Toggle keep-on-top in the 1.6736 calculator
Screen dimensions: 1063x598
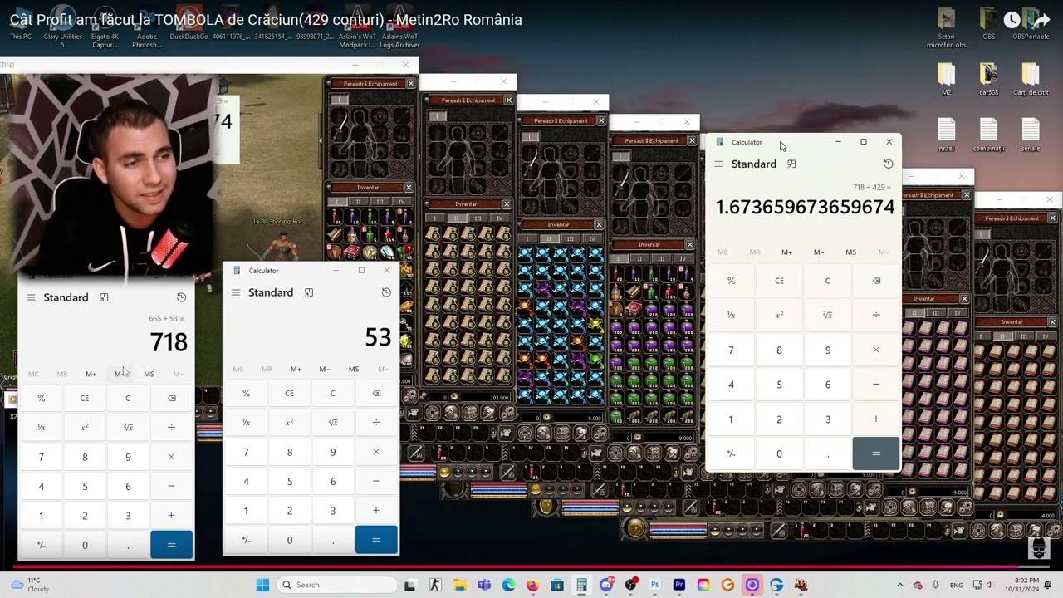791,164
